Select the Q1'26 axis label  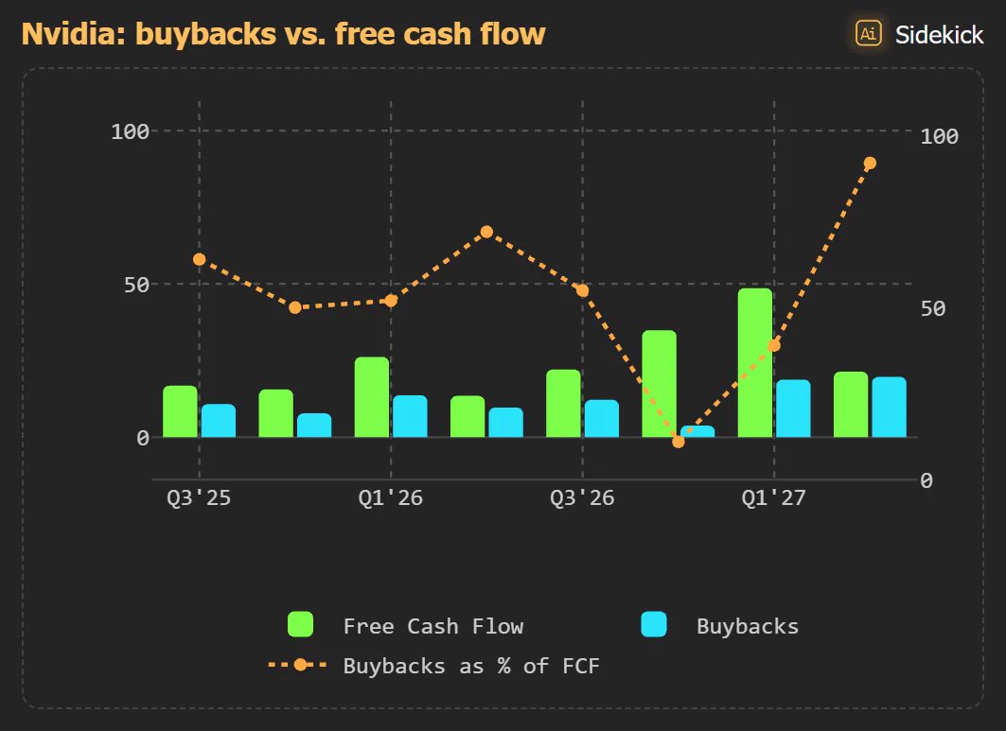coord(391,498)
